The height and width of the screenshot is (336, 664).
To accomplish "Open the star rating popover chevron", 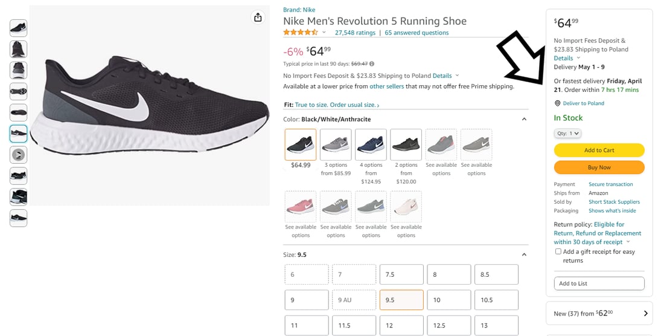I will pyautogui.click(x=324, y=33).
